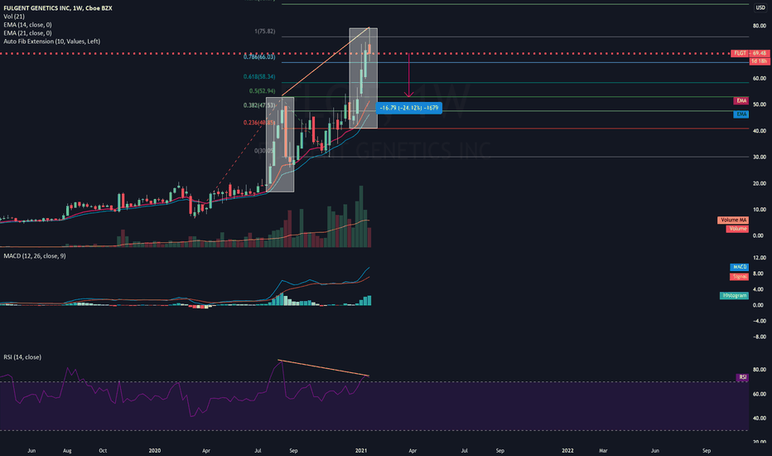This screenshot has width=772, height=456.
Task: Click the teal Histogram axis label
Action: tap(734, 295)
